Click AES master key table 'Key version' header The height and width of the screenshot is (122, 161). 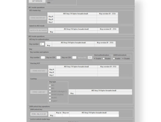coord(107,14)
